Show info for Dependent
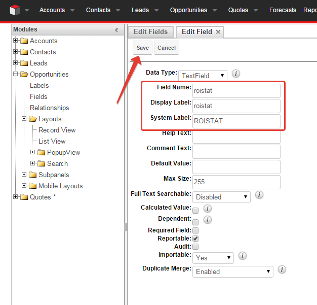 tap(208, 220)
